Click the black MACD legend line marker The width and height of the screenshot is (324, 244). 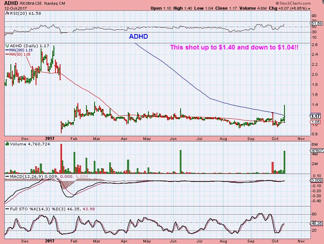coord(7,177)
